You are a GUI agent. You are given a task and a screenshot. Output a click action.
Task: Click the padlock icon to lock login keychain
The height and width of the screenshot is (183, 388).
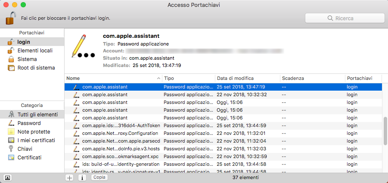point(11,18)
